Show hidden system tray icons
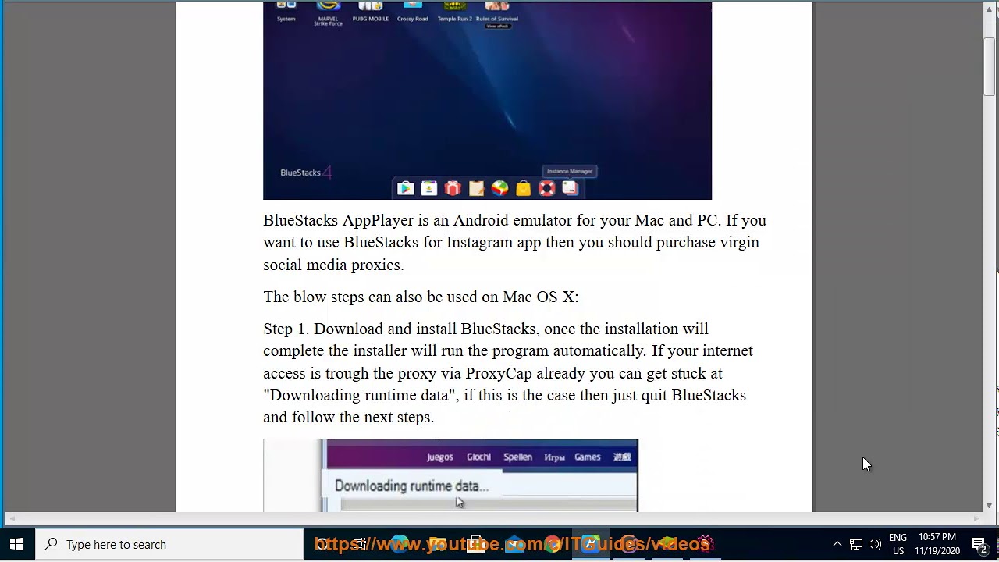Viewport: 999px width, 562px height. click(x=837, y=544)
